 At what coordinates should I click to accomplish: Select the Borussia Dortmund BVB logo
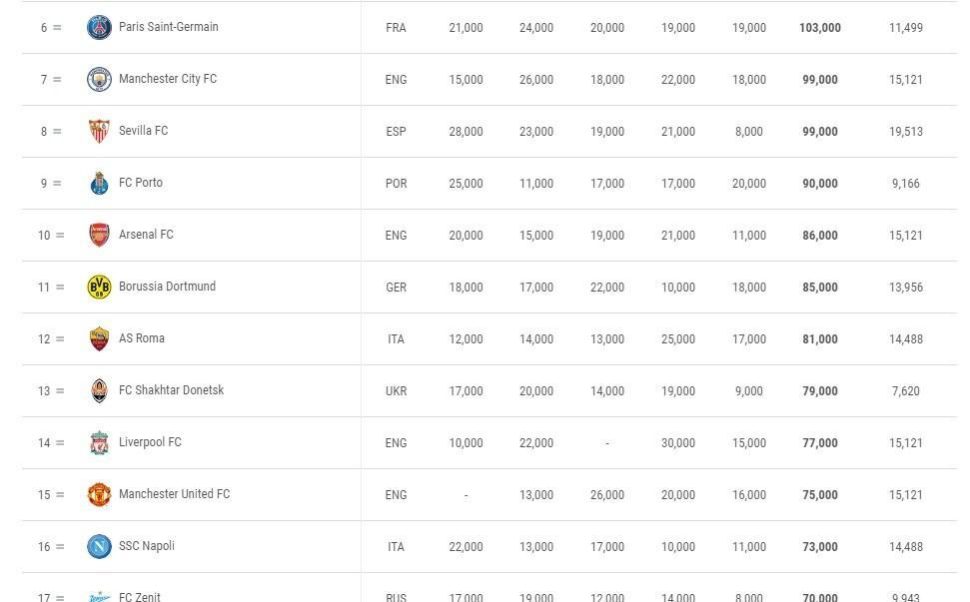coord(99,287)
